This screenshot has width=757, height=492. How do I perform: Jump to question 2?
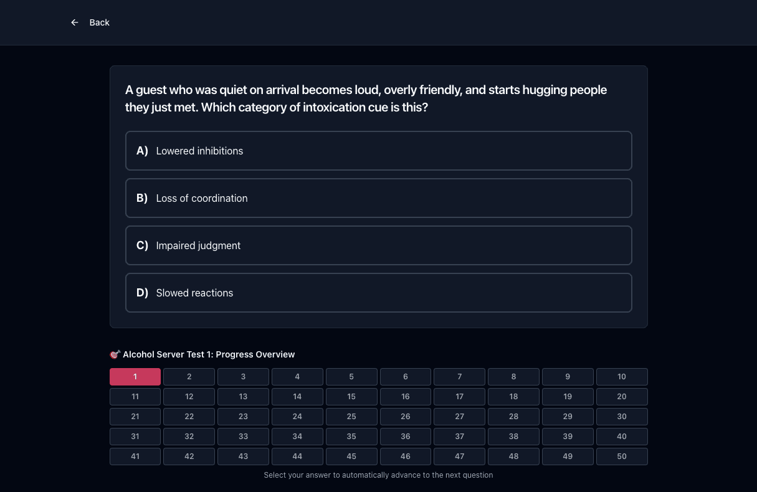point(189,377)
